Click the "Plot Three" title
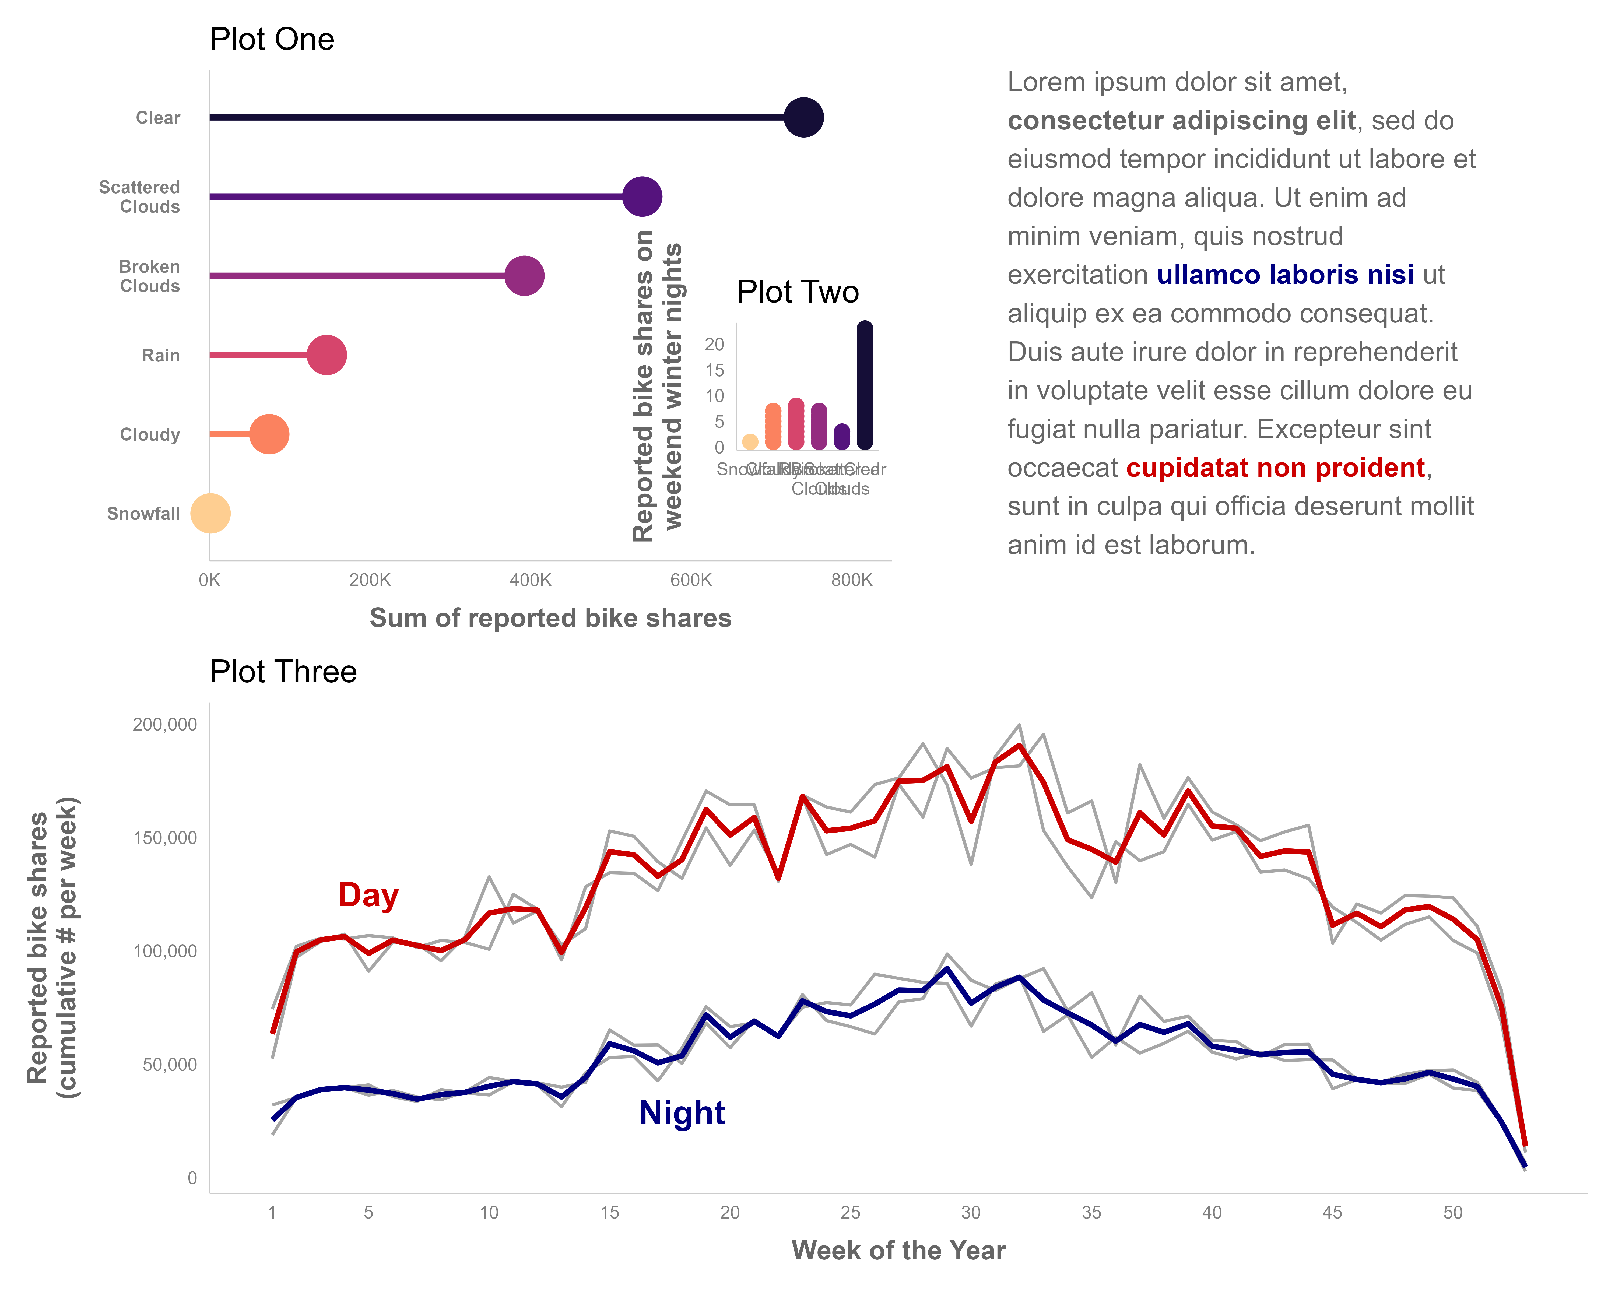The width and height of the screenshot is (1615, 1292). click(x=283, y=672)
